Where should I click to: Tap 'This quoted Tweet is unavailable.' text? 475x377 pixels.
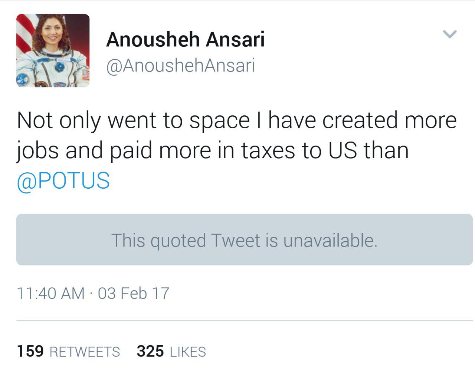click(x=245, y=240)
